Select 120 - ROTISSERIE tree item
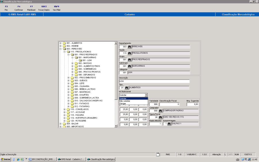This screenshot has width=259, height=162. (78, 121)
